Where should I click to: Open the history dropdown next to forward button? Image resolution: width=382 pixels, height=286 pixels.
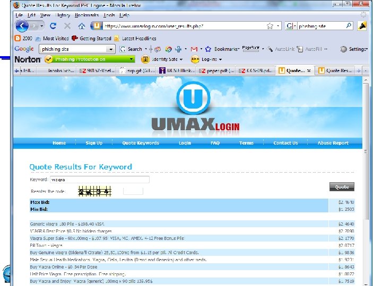(x=42, y=26)
